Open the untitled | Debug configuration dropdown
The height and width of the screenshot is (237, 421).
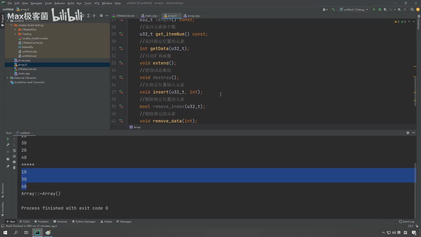[x=354, y=10]
